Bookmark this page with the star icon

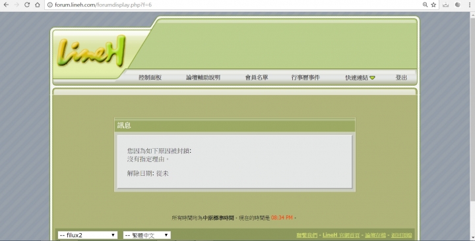pos(433,5)
